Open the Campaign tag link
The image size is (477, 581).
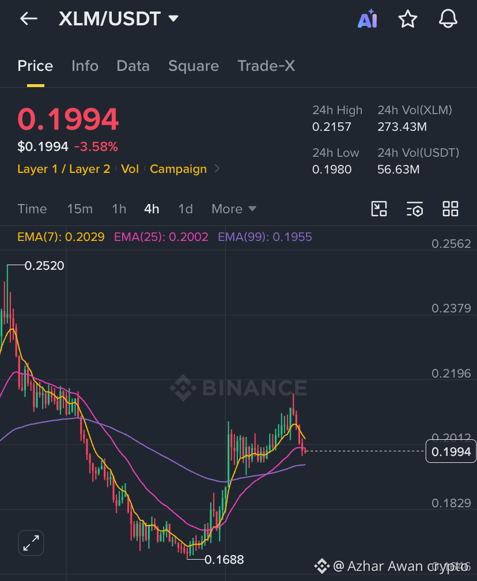[178, 169]
